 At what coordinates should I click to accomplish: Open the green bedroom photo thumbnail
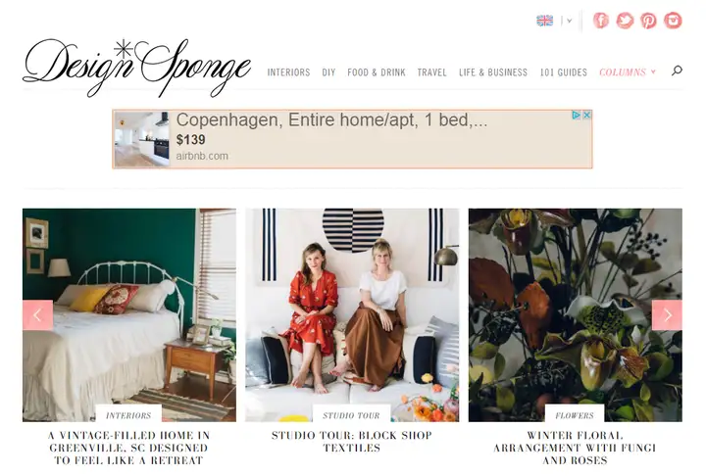[x=129, y=314]
